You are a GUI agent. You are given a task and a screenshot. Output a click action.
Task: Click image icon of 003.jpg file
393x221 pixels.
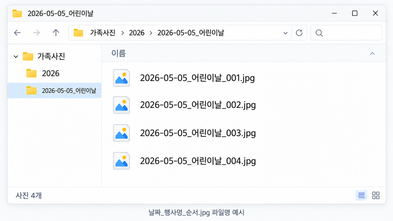[121, 133]
